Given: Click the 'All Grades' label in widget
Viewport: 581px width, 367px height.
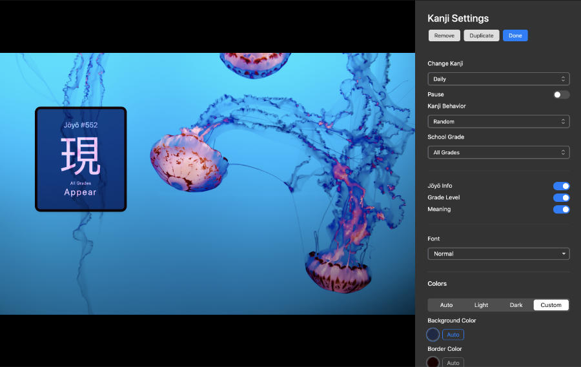Looking at the screenshot, I should pos(81,183).
